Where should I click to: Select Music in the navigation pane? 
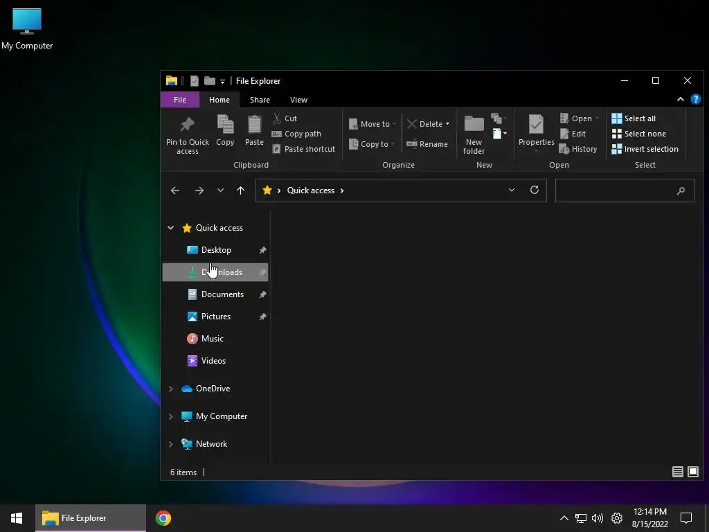tap(215, 339)
